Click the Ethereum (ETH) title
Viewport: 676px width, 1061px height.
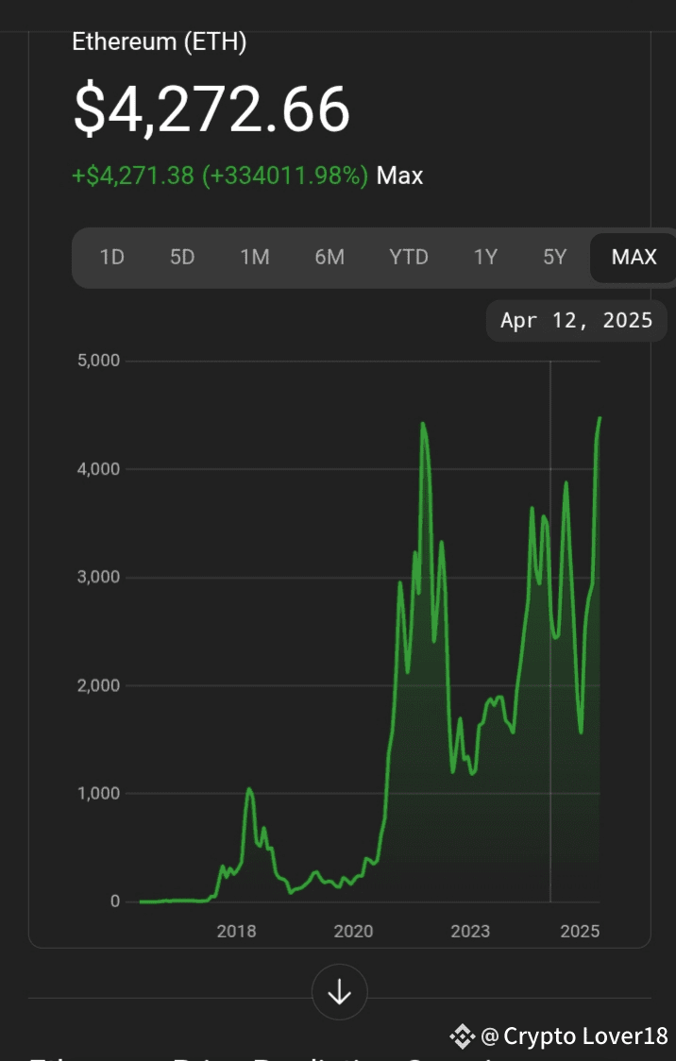click(159, 42)
